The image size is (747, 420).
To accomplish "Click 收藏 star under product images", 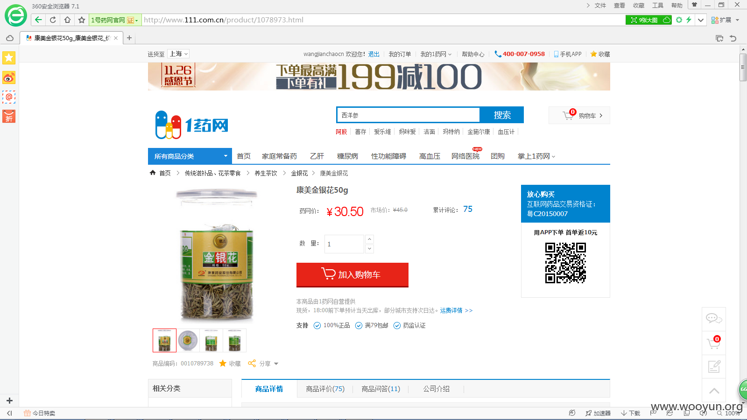I will click(x=230, y=364).
